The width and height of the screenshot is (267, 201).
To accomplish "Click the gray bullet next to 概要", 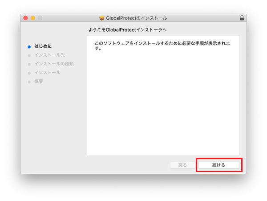I will click(x=29, y=82).
